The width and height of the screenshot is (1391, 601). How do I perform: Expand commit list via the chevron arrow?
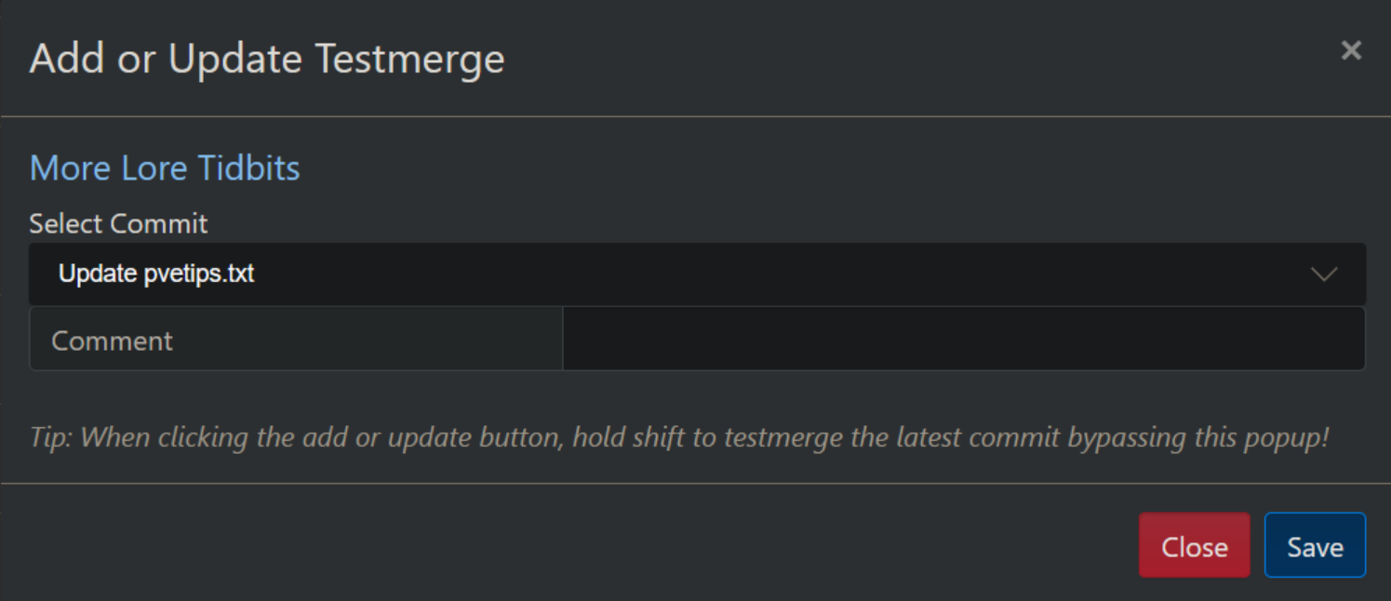[1323, 274]
